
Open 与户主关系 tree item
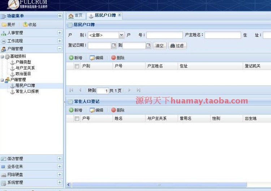coord(25,68)
